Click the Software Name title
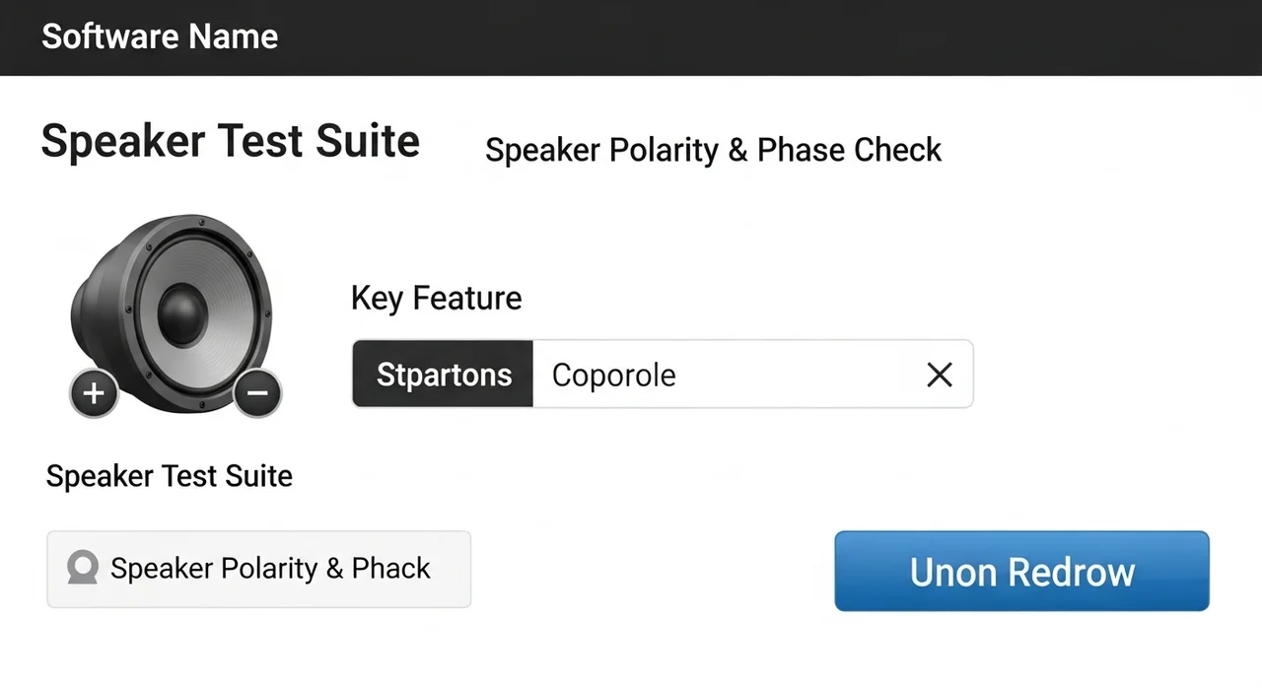This screenshot has height=688, width=1262. point(160,36)
